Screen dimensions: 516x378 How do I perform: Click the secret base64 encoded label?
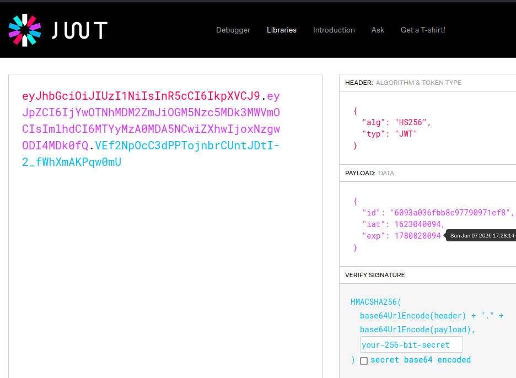[x=421, y=360]
